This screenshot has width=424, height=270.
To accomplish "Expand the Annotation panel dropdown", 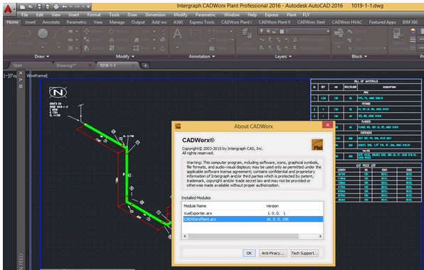I will (x=202, y=56).
